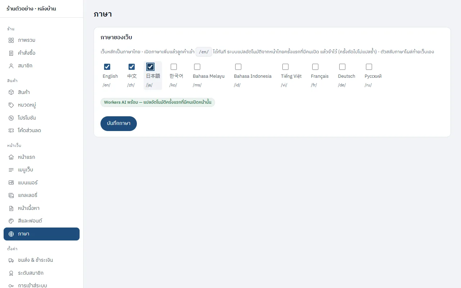Viewport: 461px width, 288px height.
Task: Click the /ru/ path under Русский
Action: click(368, 85)
